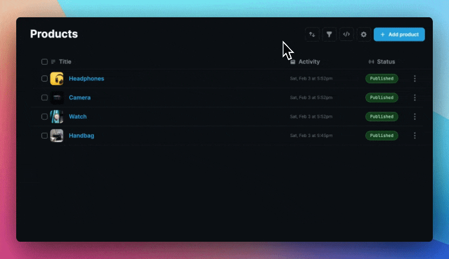Click the Published badge for Headphones

click(x=382, y=78)
